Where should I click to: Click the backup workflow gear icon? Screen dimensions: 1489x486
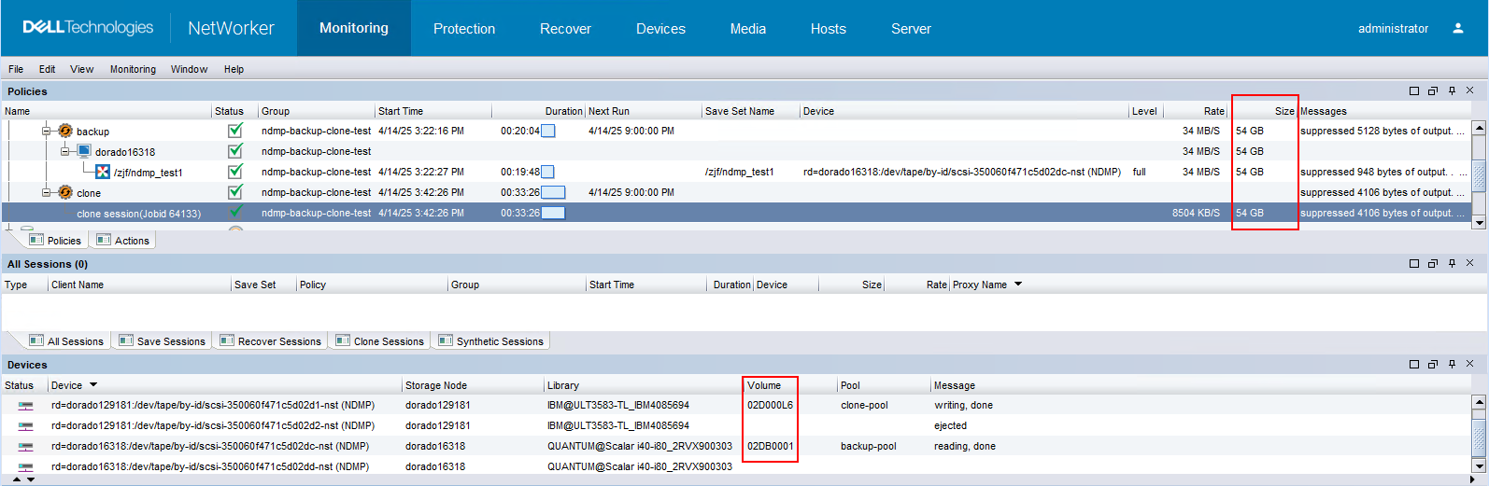tap(65, 131)
